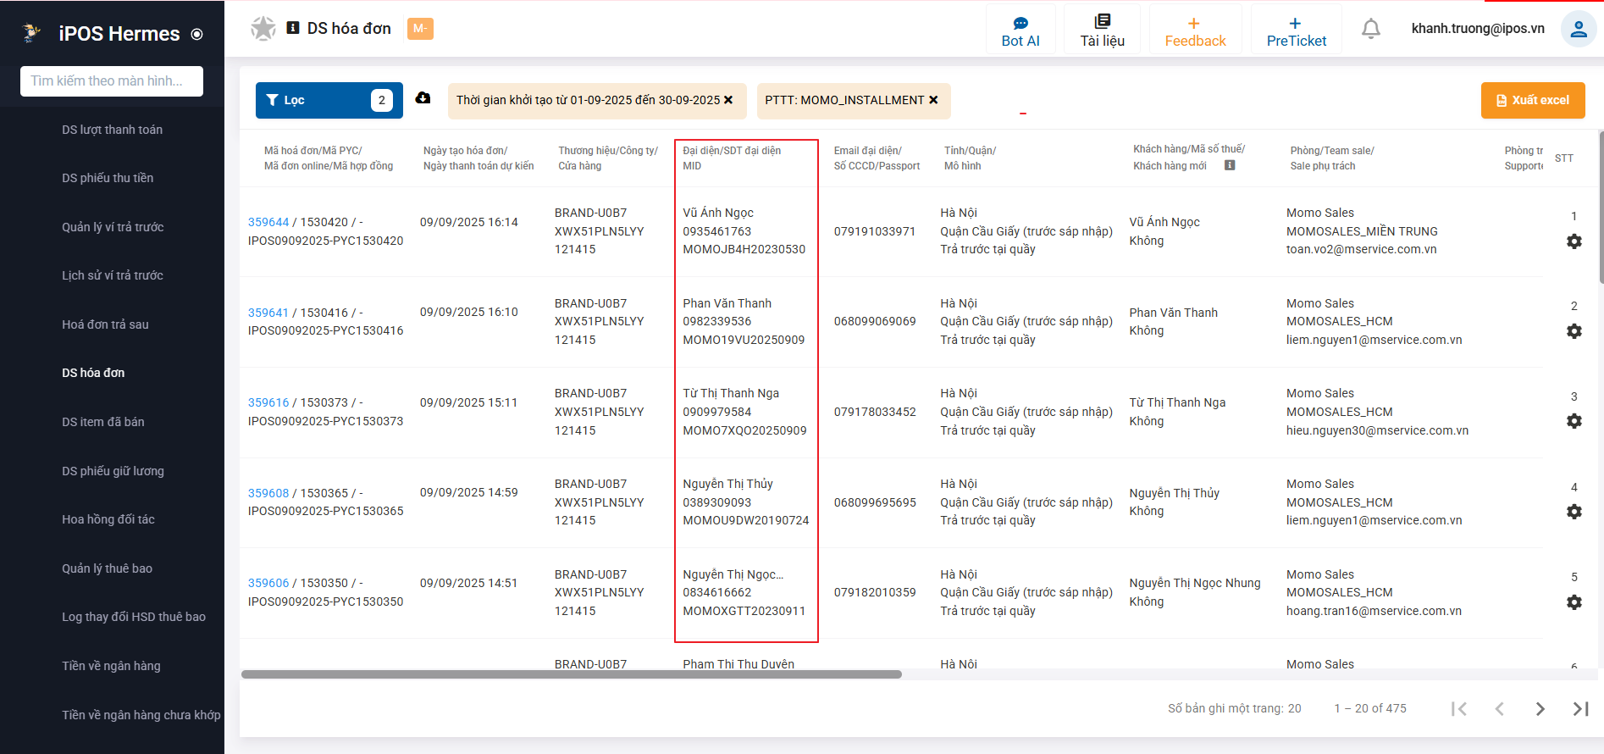Open Bot AI chat
The width and height of the screenshot is (1604, 754).
coord(1020,30)
